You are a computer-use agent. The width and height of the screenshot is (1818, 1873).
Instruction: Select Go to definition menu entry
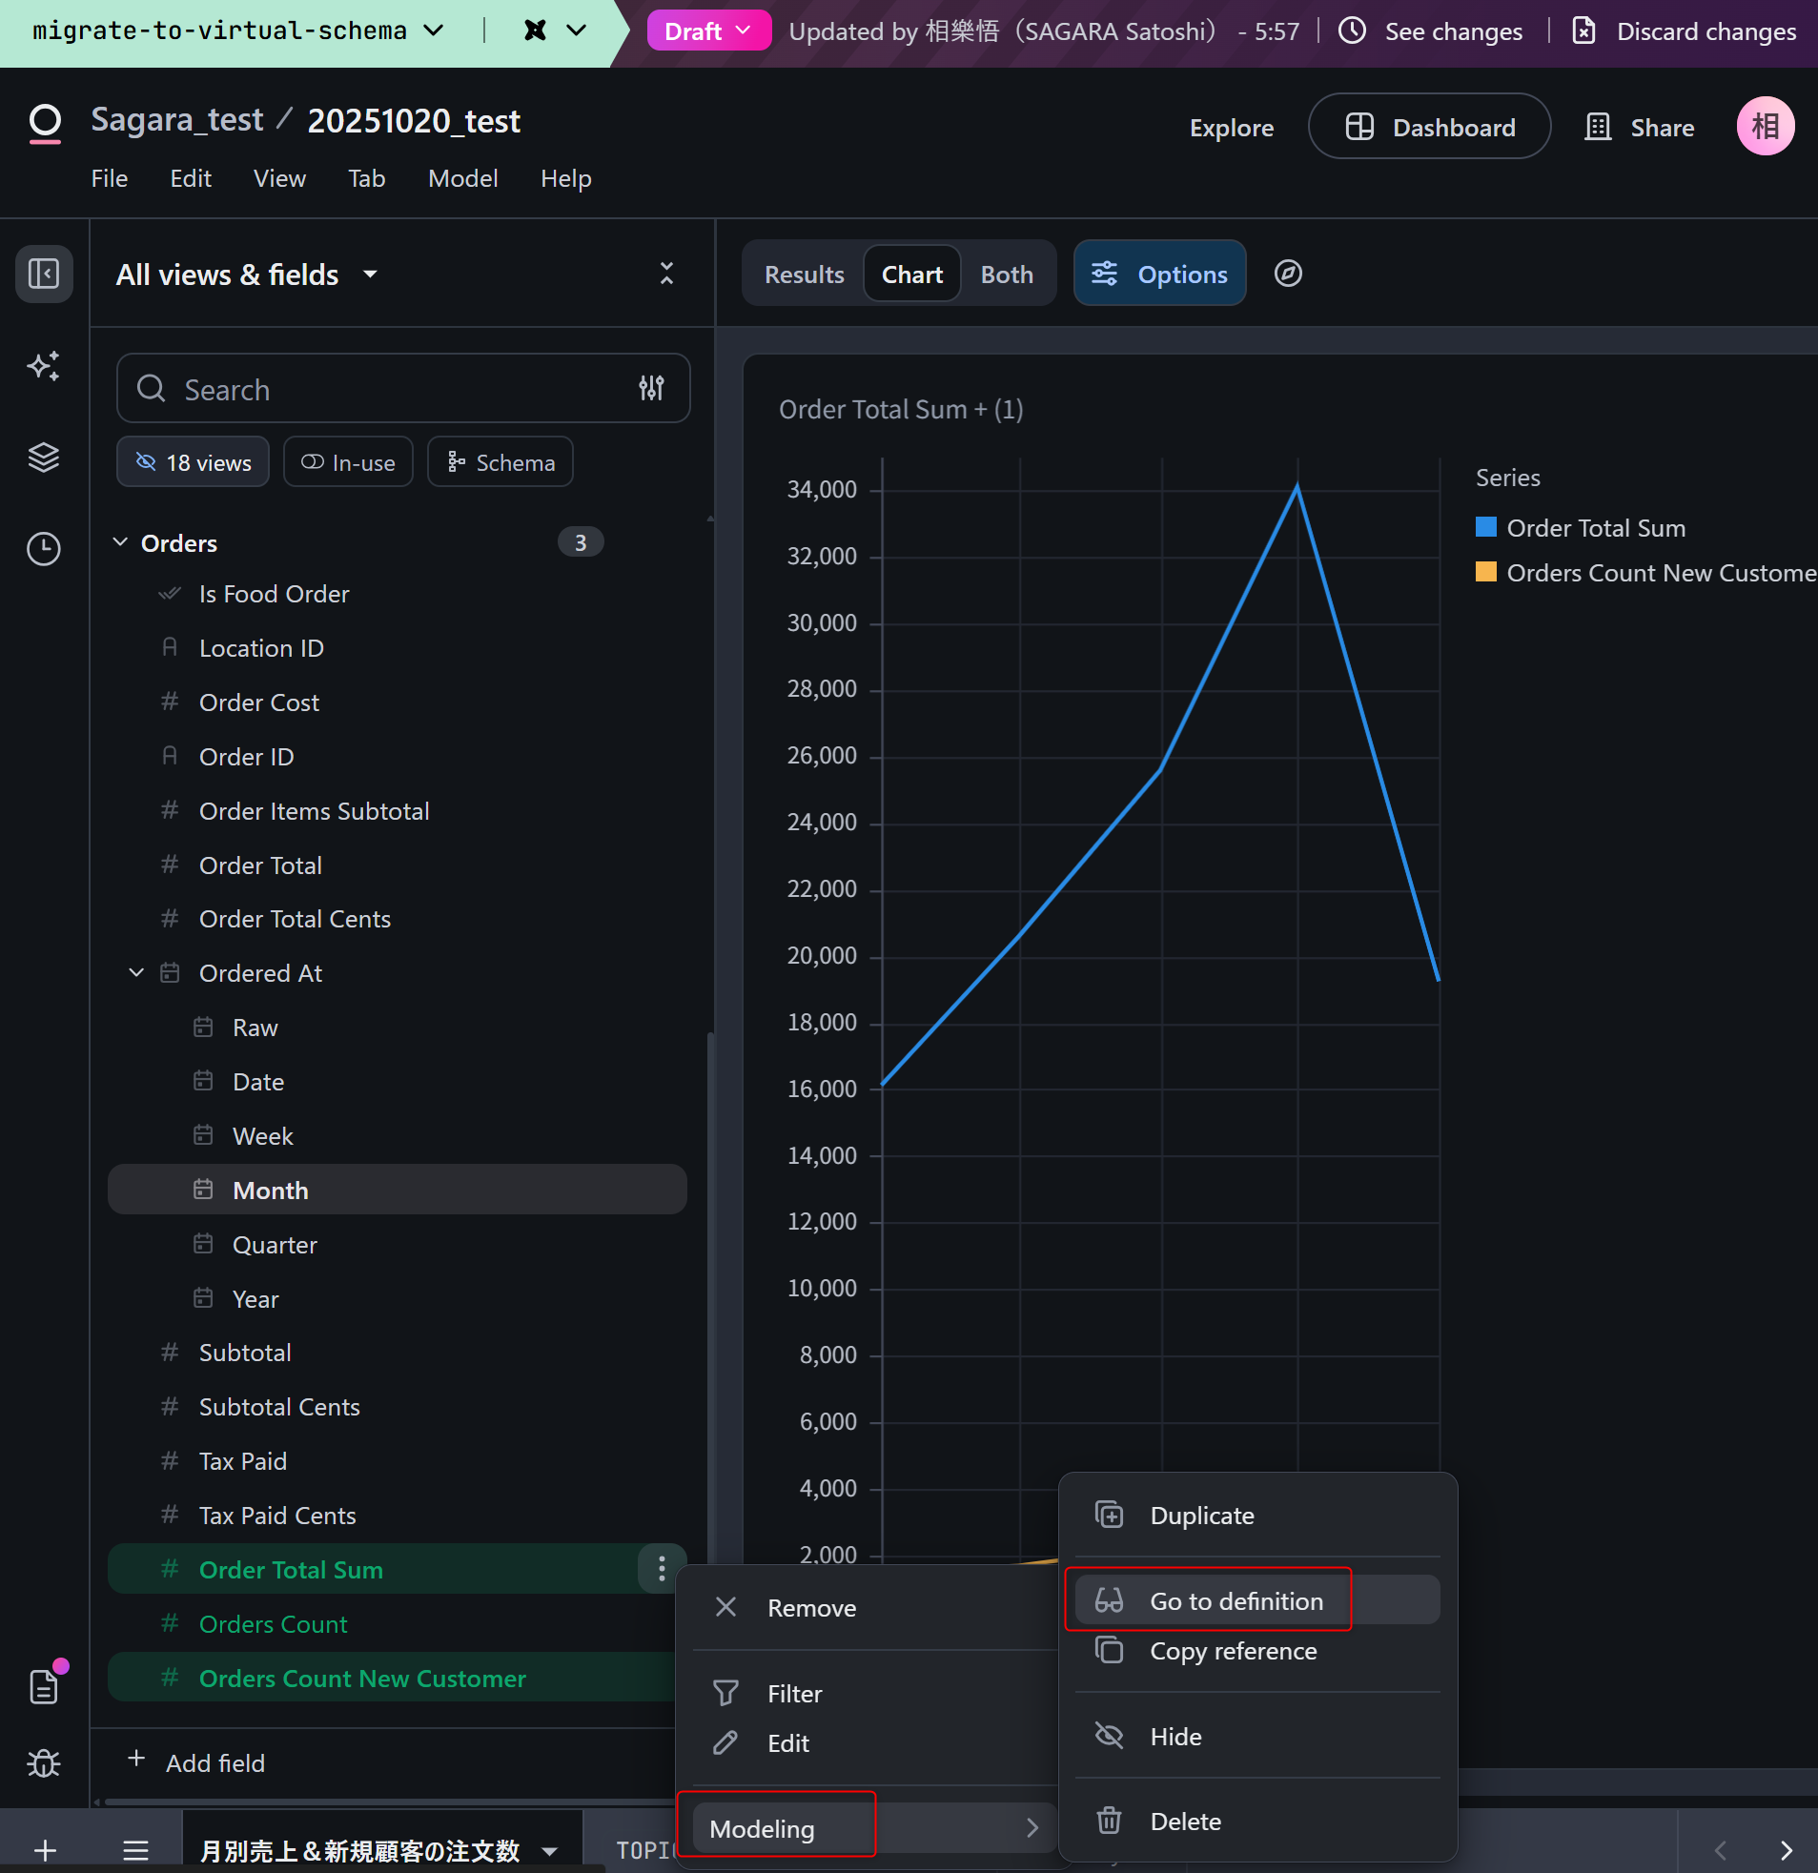click(x=1235, y=1600)
